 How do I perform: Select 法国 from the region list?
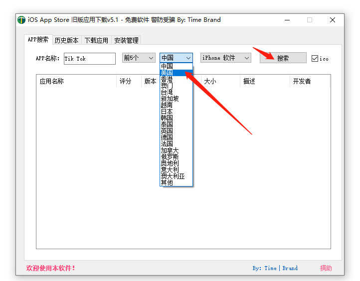pos(176,144)
